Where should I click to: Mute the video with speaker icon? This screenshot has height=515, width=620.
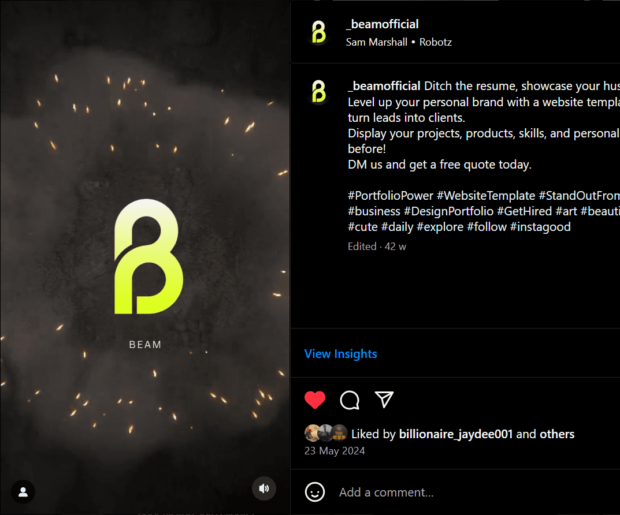tap(263, 488)
